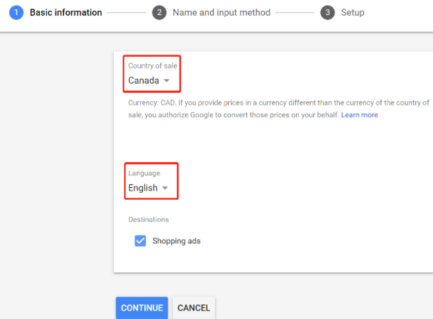The height and width of the screenshot is (319, 433).
Task: Go to Name and input method step
Action: point(221,12)
